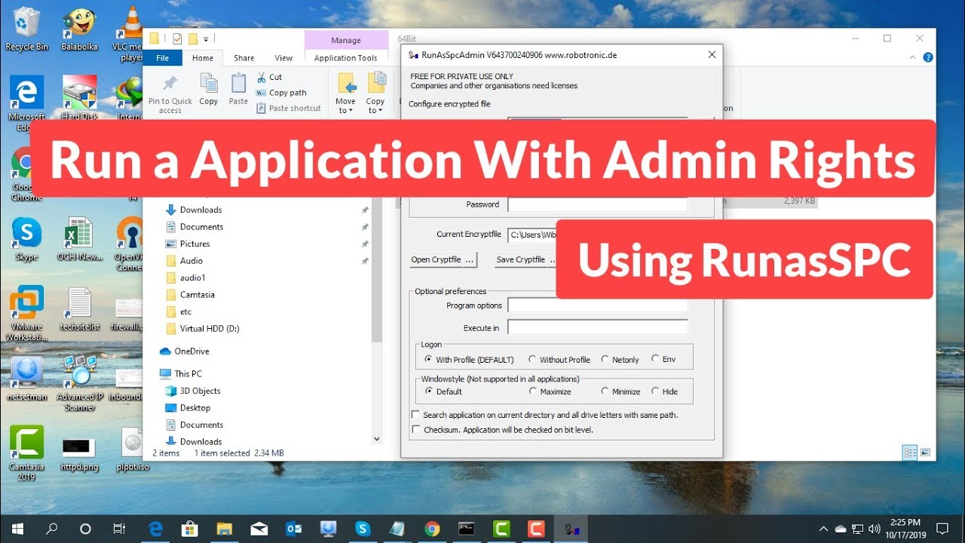The width and height of the screenshot is (965, 543).
Task: Open the Move to dropdown
Action: click(346, 93)
